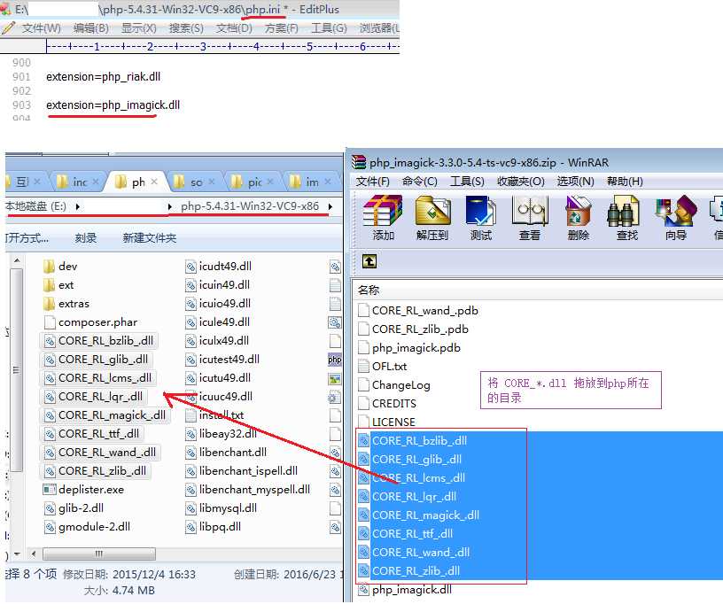This screenshot has width=723, height=612.
Task: Expand breadcrumb arrow after 本地磁盘 (E:)
Action: coord(77,207)
